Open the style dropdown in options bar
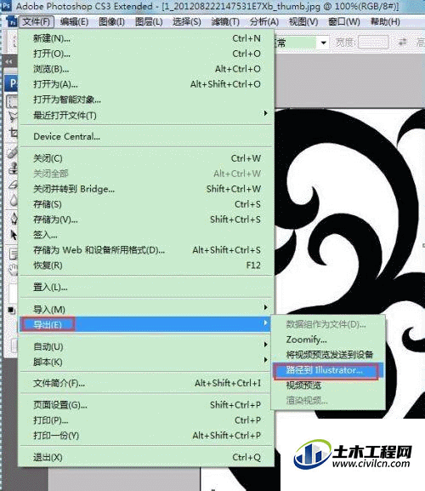Image resolution: width=425 pixels, height=491 pixels. point(324,43)
